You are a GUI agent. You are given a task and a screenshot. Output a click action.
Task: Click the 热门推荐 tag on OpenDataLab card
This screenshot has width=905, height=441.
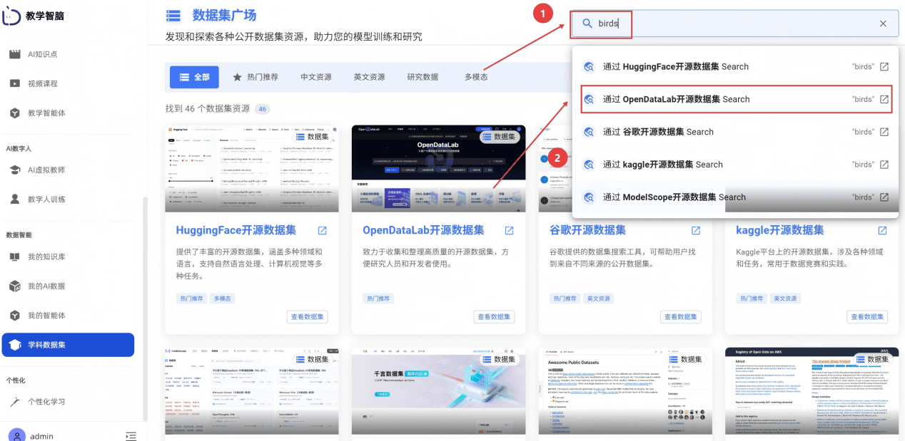[379, 299]
